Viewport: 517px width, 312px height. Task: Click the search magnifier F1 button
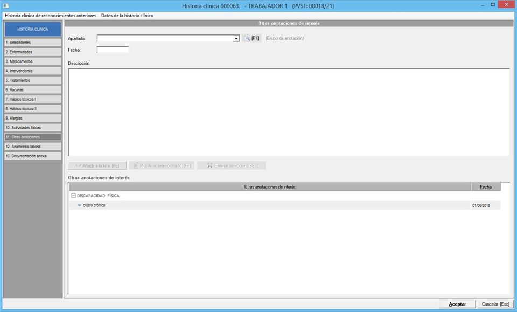(251, 38)
